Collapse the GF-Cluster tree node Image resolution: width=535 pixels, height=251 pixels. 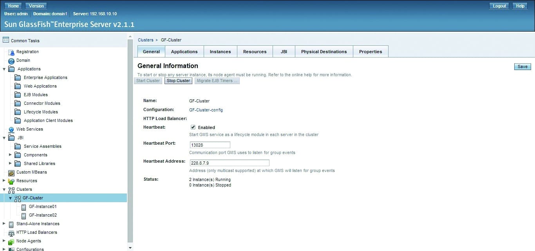[10, 198]
